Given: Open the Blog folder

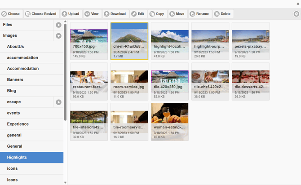Looking at the screenshot, I should click(11, 91).
